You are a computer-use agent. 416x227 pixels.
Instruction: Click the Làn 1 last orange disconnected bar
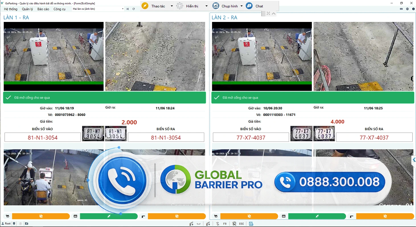(x=177, y=216)
